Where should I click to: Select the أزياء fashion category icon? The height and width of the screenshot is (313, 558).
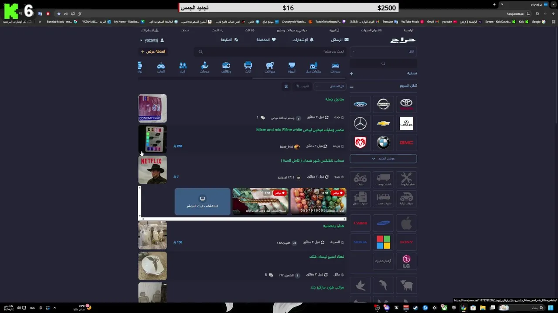coord(183,67)
